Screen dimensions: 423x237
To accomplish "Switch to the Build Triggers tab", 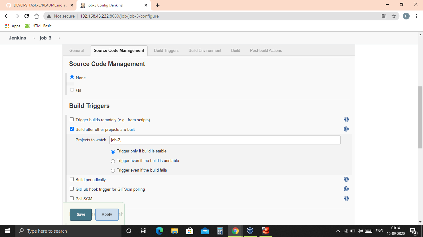I will click(166, 50).
